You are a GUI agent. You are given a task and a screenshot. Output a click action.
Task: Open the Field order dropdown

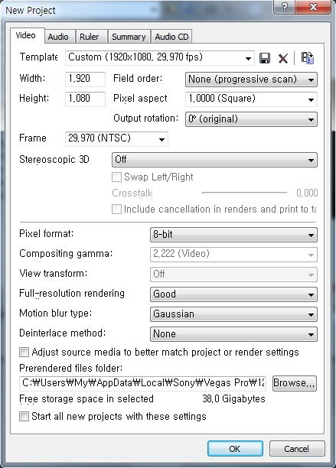tap(251, 80)
